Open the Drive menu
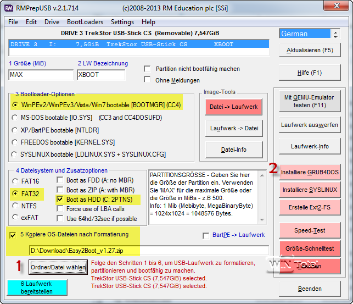This screenshot has height=304, width=353. (x=52, y=22)
